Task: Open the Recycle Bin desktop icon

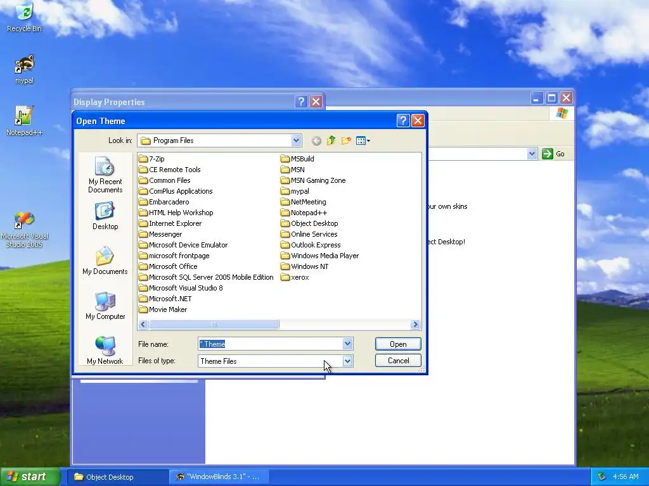Action: [25, 16]
